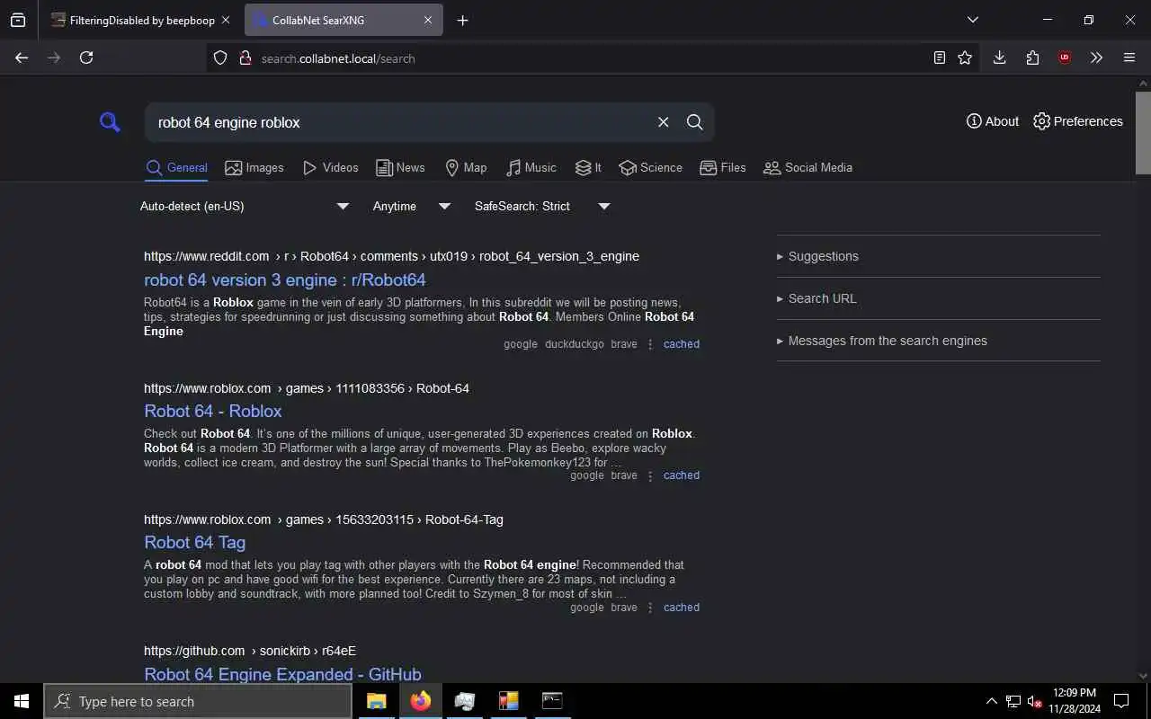The width and height of the screenshot is (1151, 719).
Task: Open tracking protection shield icon
Action: 220,58
